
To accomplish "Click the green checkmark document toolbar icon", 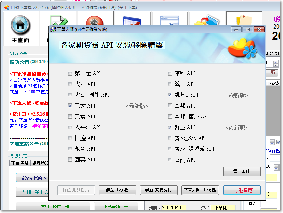I will point(59,21).
